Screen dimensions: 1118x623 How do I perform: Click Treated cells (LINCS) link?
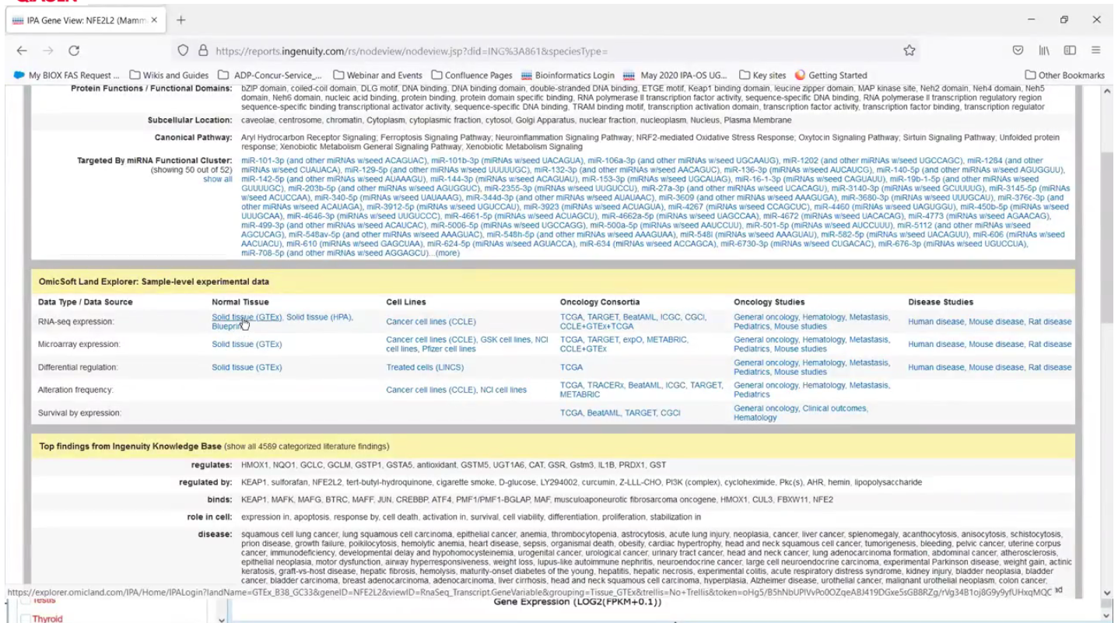[425, 367]
